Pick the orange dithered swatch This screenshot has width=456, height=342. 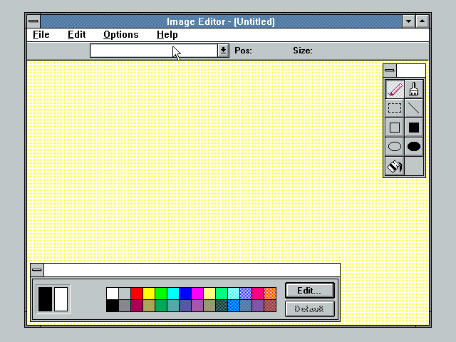click(270, 294)
